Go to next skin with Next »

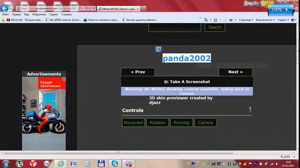[x=235, y=72]
